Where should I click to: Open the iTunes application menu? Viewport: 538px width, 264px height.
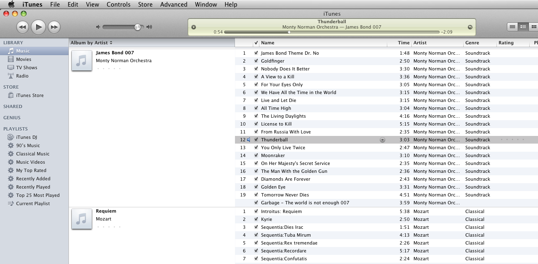(32, 4)
